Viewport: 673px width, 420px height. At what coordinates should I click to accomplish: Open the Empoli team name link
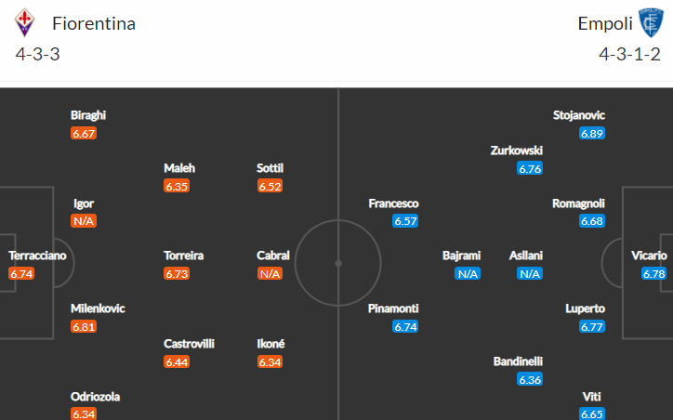click(605, 23)
